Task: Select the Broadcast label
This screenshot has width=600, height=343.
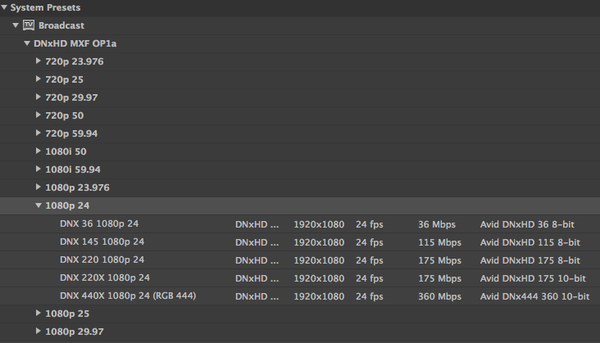Action: pos(61,25)
